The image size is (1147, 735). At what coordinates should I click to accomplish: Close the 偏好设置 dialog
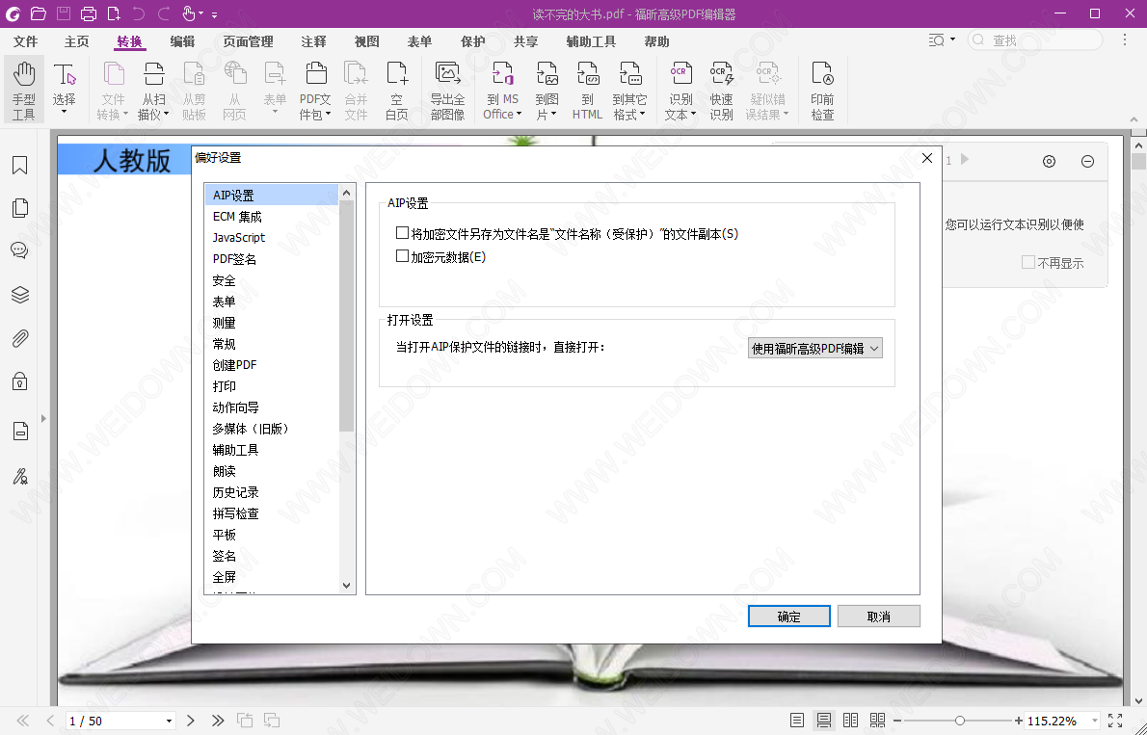click(x=927, y=158)
